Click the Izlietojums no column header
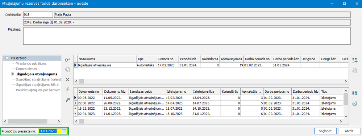The width and height of the screenshot is (362, 136). 178,91
